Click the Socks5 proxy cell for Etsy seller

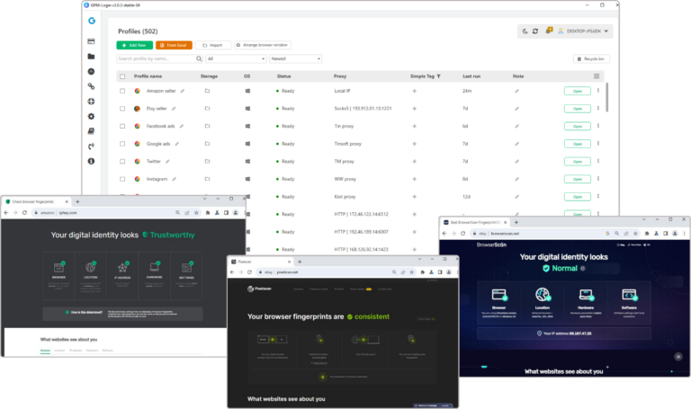(363, 109)
